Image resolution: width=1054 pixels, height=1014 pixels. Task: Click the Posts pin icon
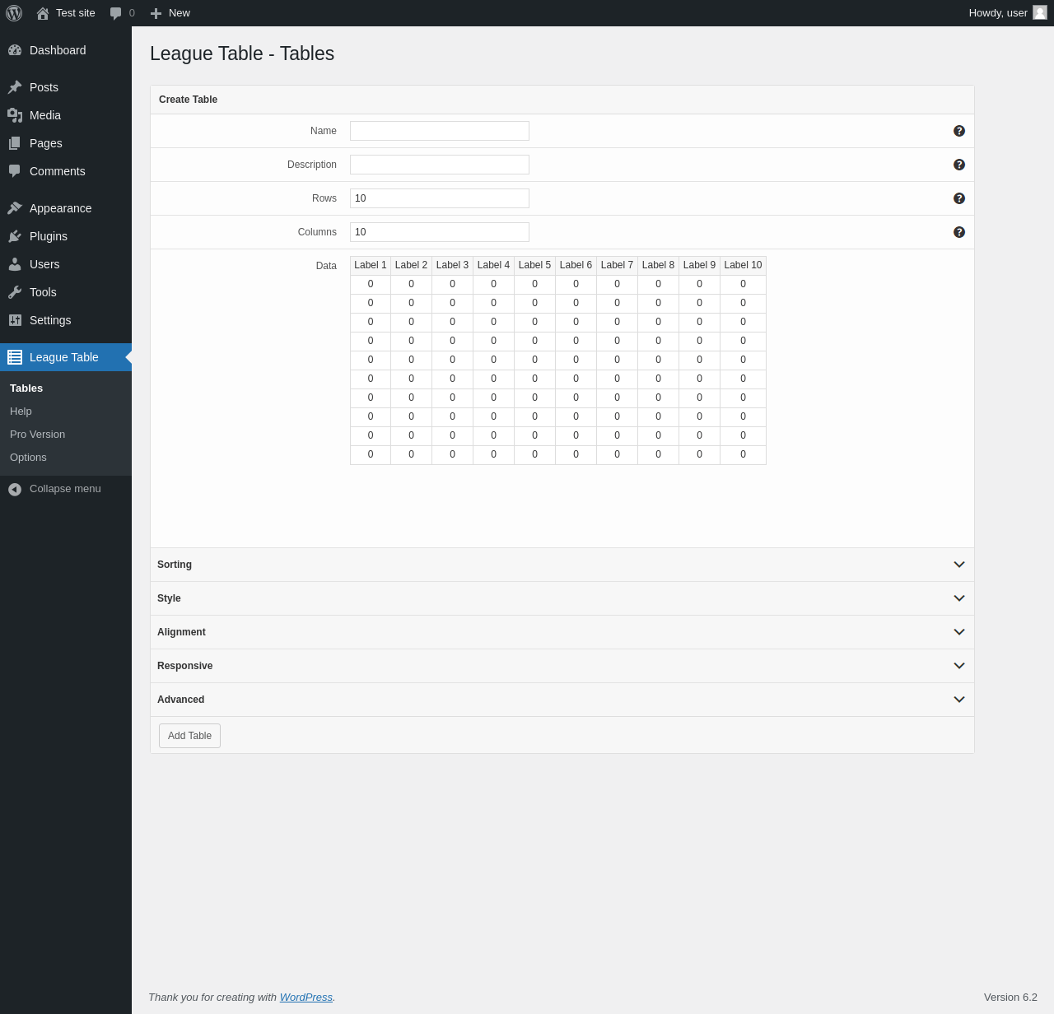click(x=15, y=87)
